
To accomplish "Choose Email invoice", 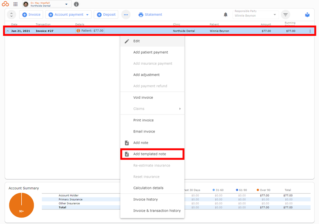I will coord(152,132).
